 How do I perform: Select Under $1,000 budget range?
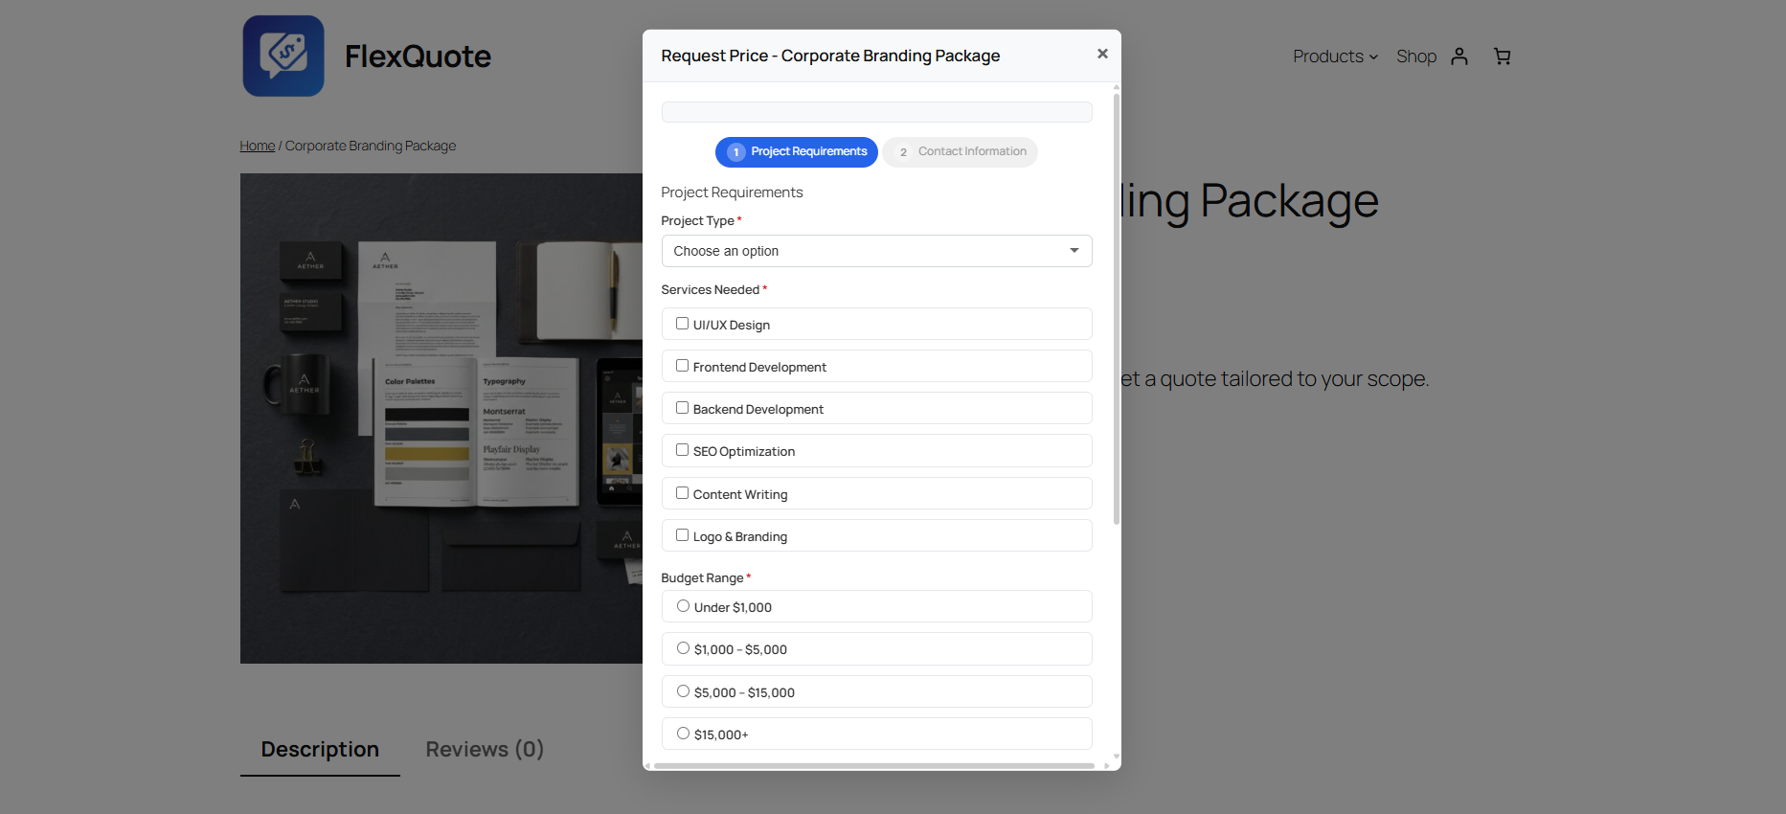point(684,606)
